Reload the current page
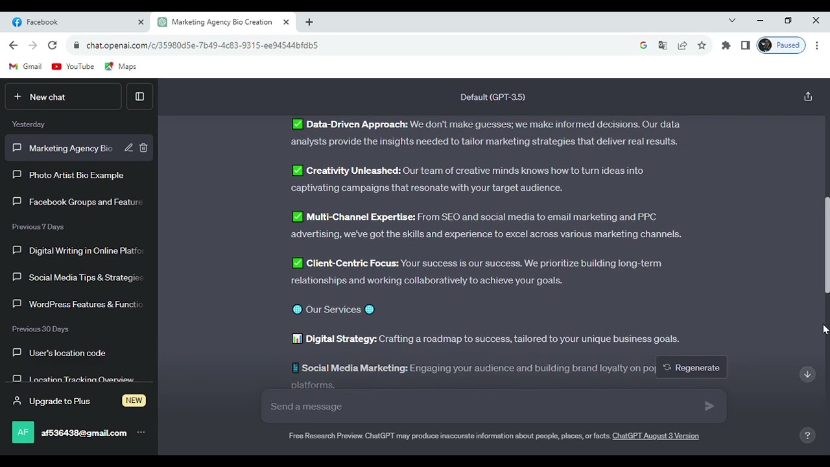The height and width of the screenshot is (467, 830). point(53,45)
